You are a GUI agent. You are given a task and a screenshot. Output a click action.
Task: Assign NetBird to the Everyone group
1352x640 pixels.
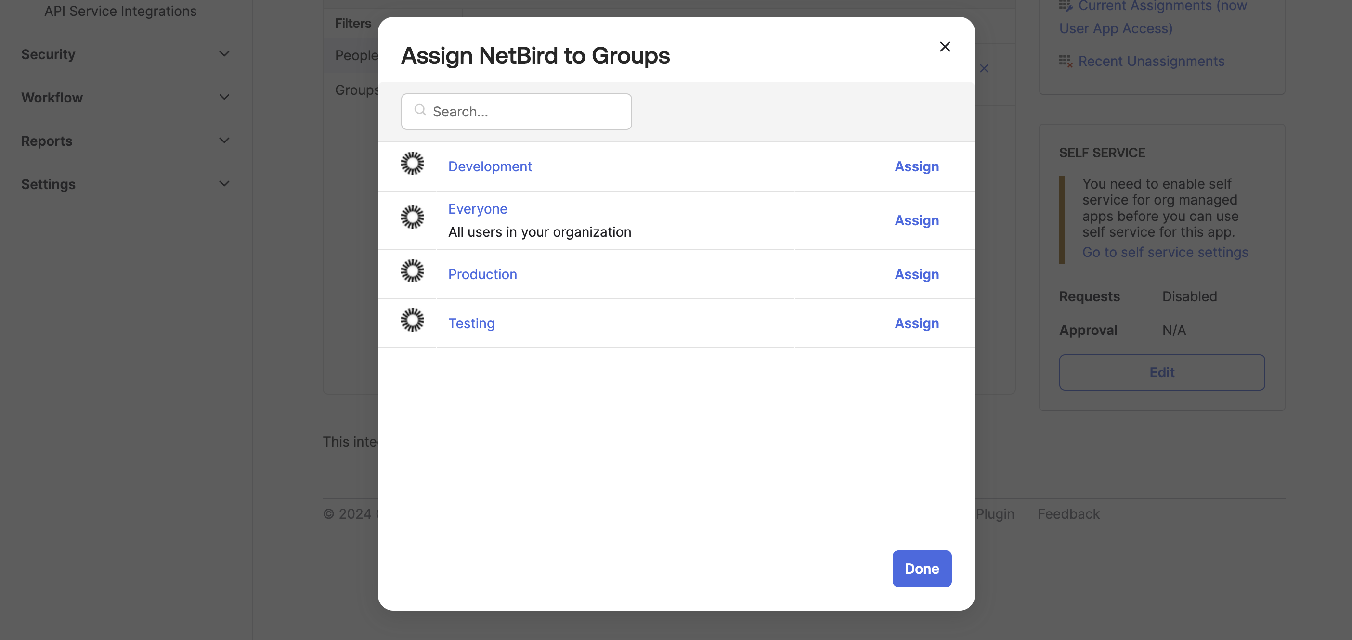click(917, 219)
